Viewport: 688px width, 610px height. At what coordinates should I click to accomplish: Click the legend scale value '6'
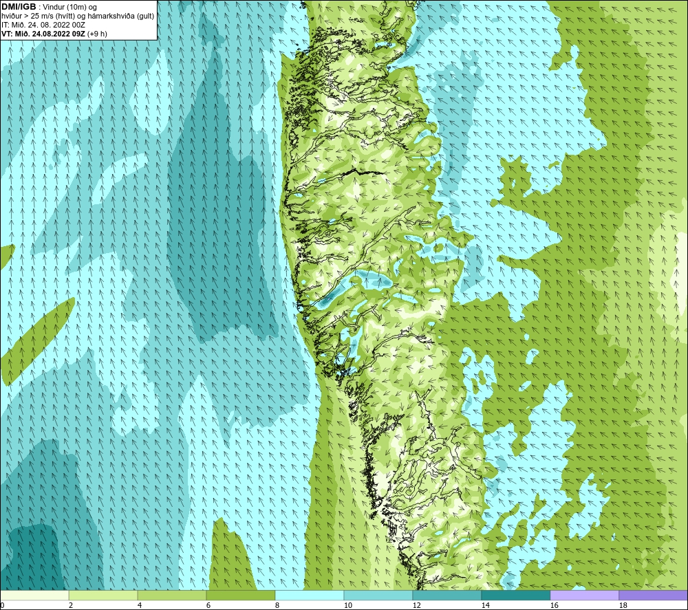208,605
